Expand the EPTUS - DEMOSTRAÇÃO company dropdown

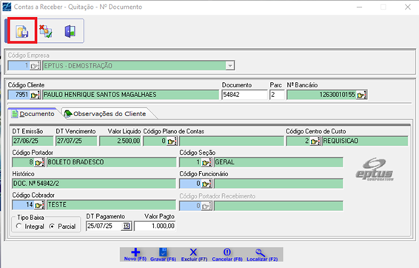tap(229, 66)
